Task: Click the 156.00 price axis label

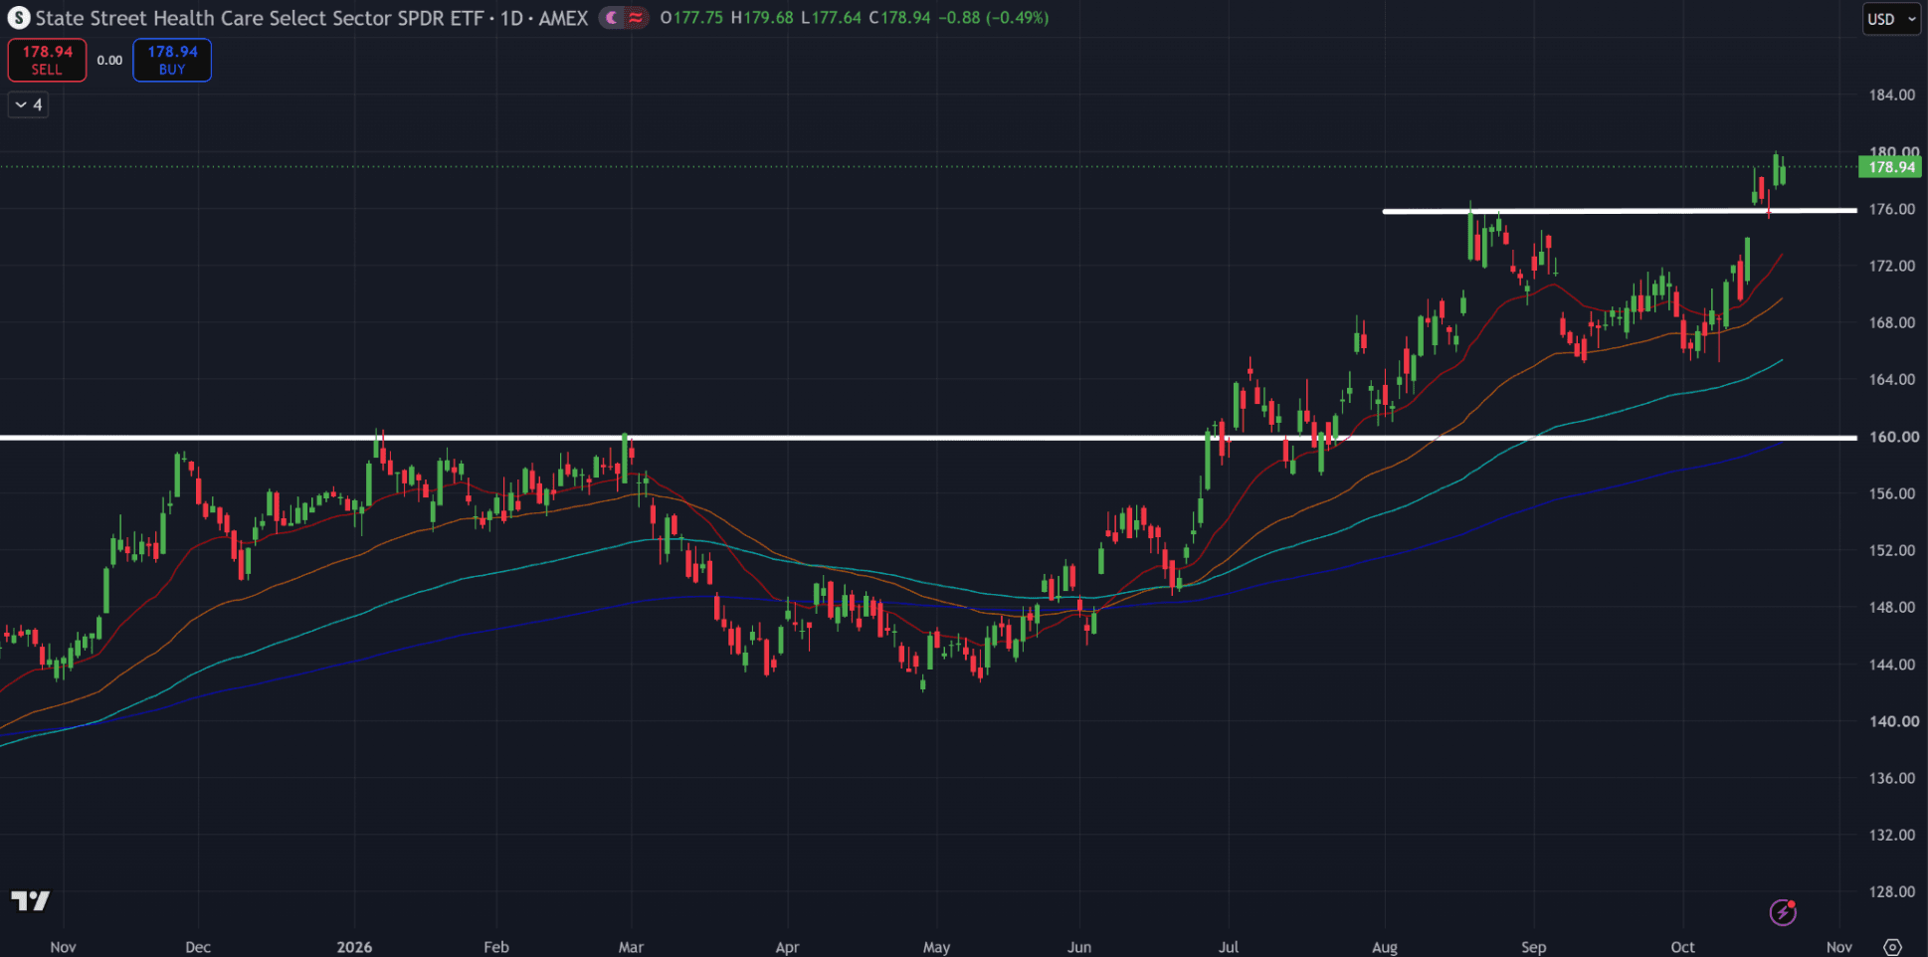Action: (1891, 493)
